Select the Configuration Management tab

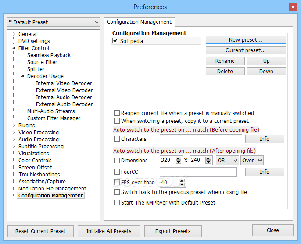click(x=139, y=22)
